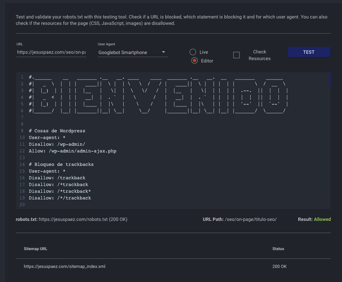Image resolution: width=342 pixels, height=282 pixels.
Task: Click 'User-agent: *' on line 15
Action: [x=47, y=171]
